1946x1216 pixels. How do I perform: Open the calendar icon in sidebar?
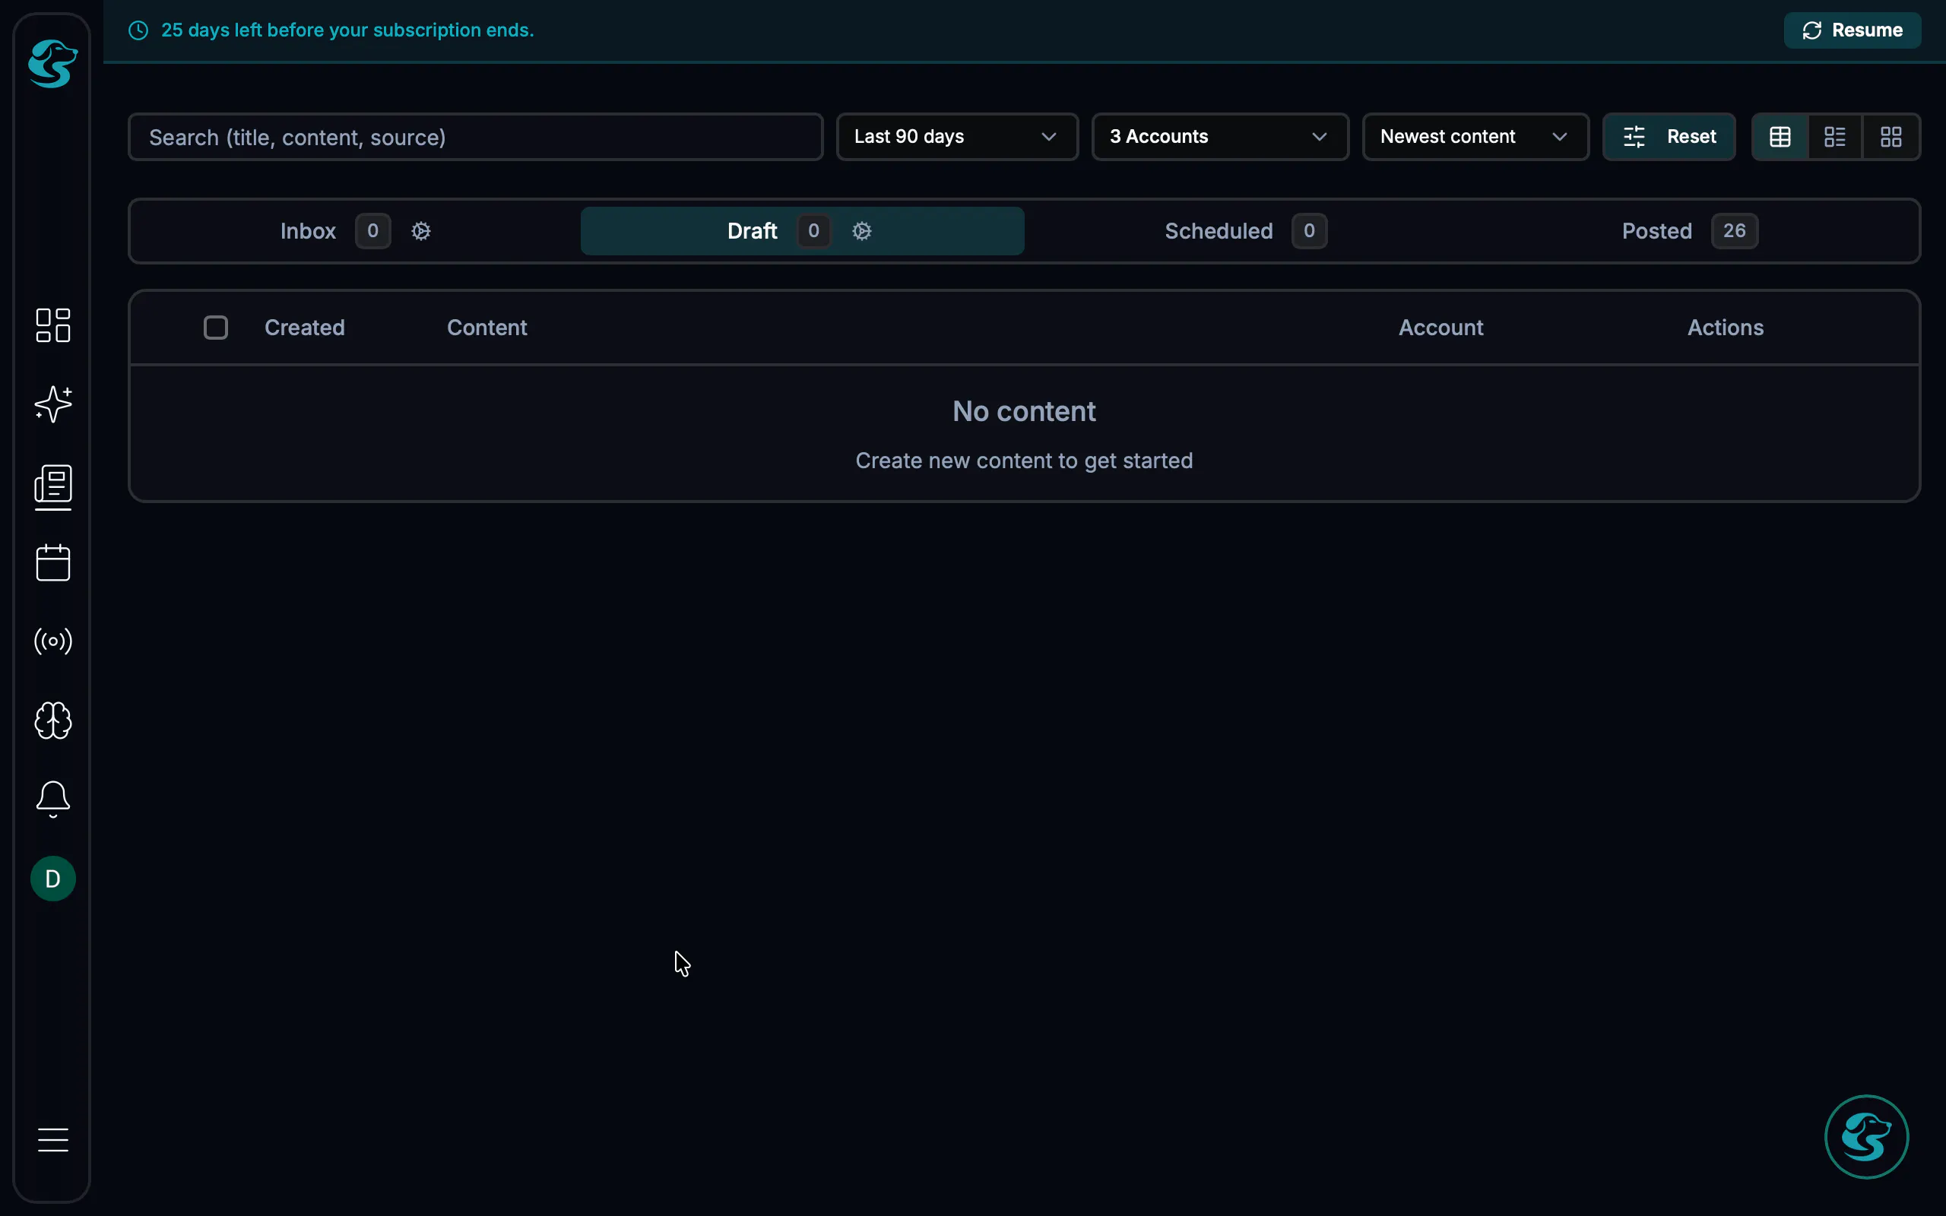coord(53,562)
